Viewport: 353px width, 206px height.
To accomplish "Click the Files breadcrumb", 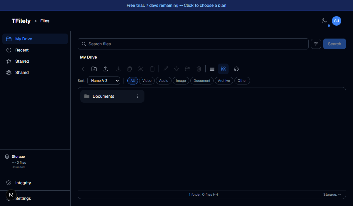I will (x=45, y=21).
